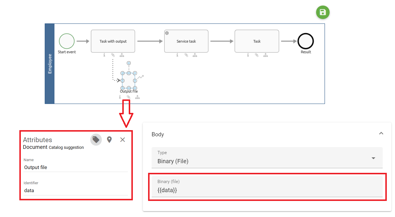The height and width of the screenshot is (217, 395).
Task: Collapse the Body section chevron
Action: [x=381, y=133]
